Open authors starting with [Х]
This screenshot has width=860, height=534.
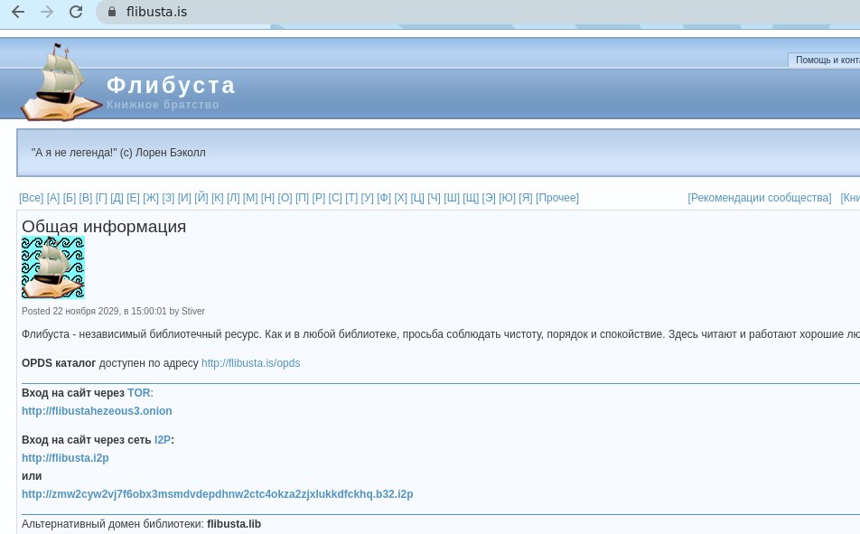point(401,198)
